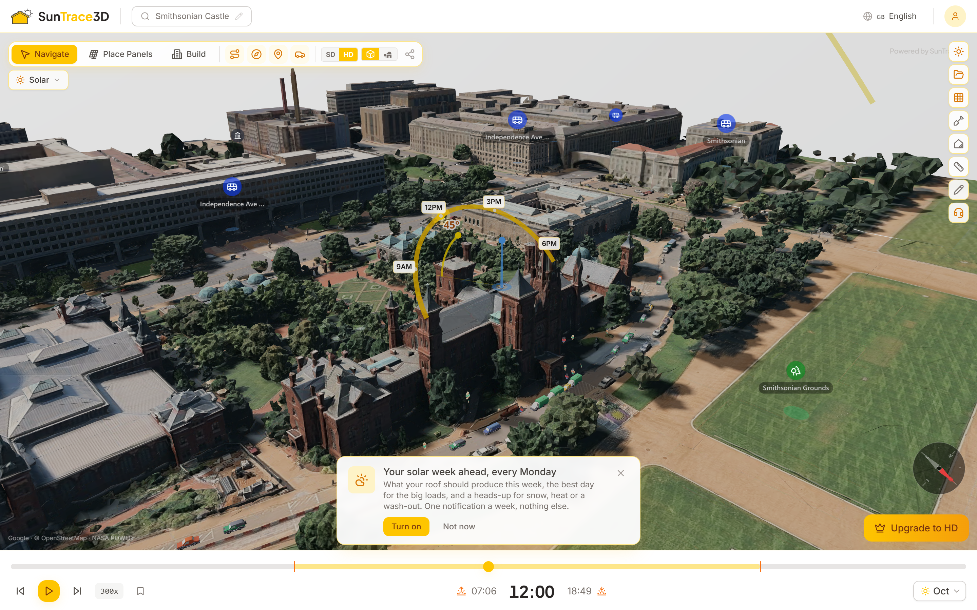Click the sunrise marker on the timeline
Screen dimensions: 977x610
pos(294,566)
